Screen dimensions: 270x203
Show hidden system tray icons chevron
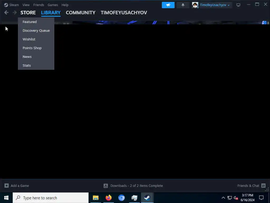pos(223,198)
